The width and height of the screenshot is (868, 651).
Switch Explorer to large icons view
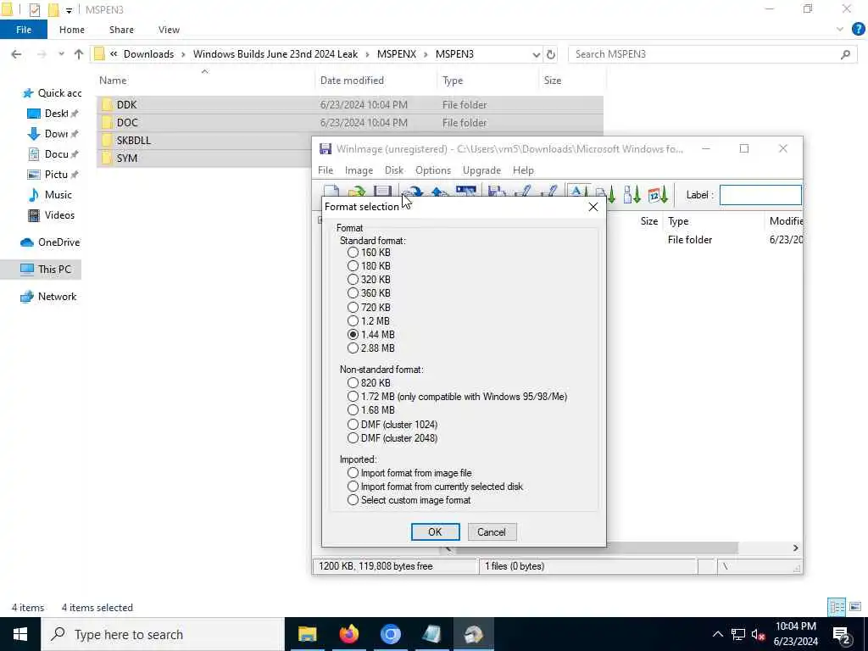coord(855,607)
